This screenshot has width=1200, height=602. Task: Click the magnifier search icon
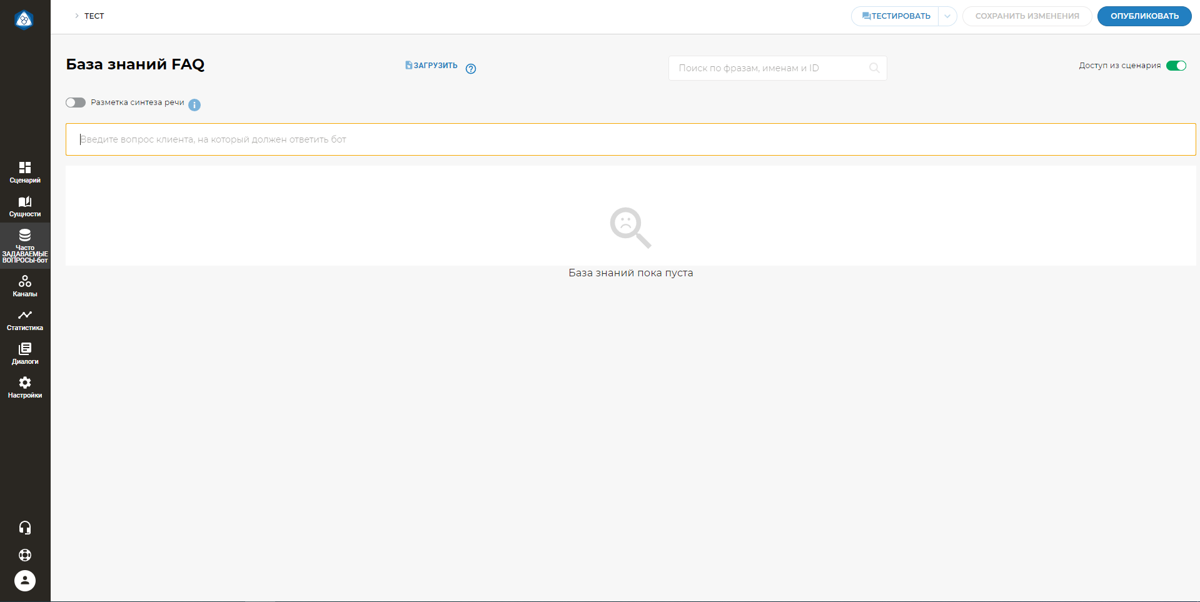click(x=874, y=68)
